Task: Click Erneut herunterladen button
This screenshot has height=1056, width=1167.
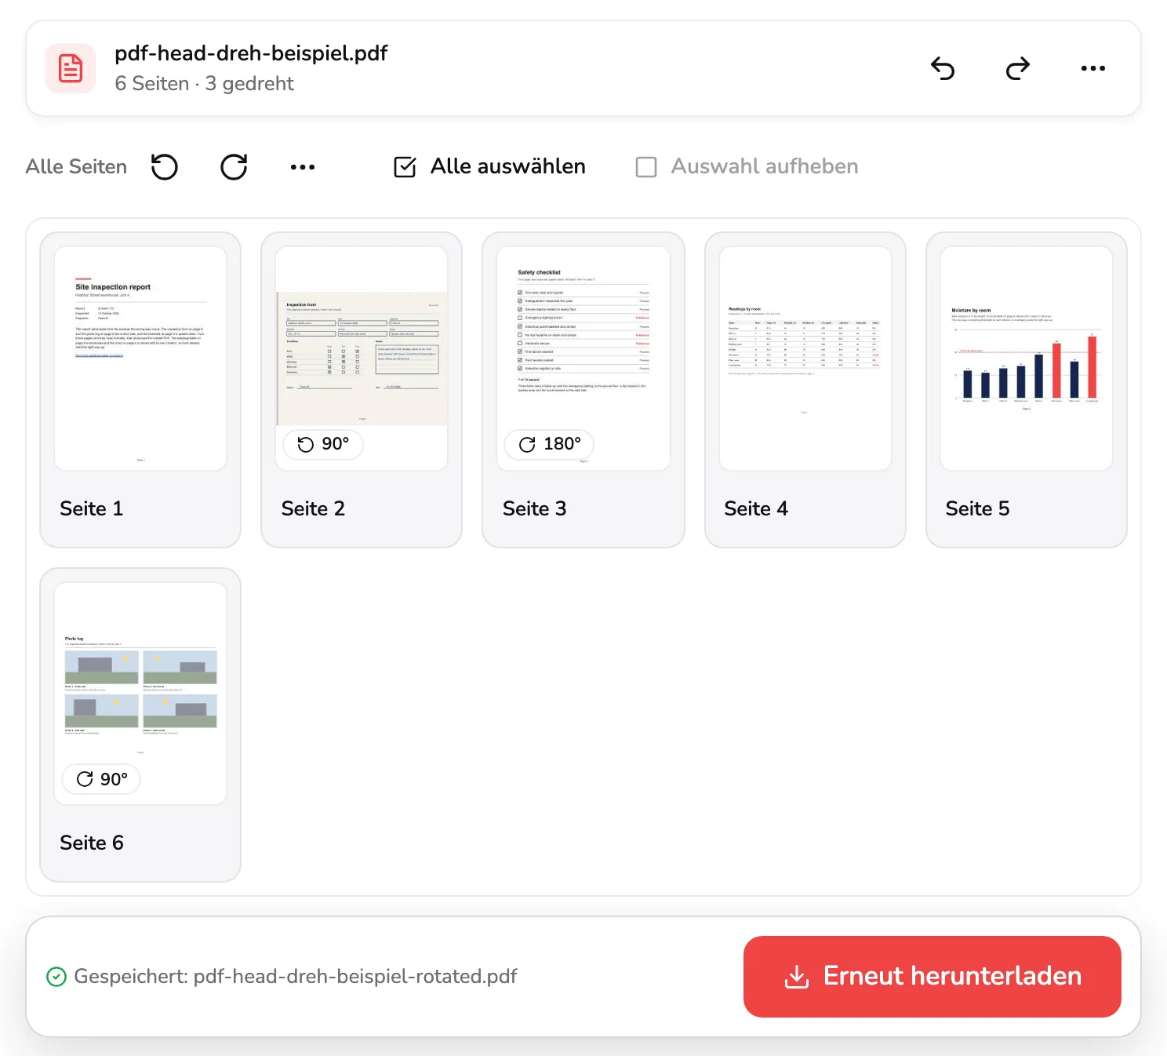Action: (933, 977)
